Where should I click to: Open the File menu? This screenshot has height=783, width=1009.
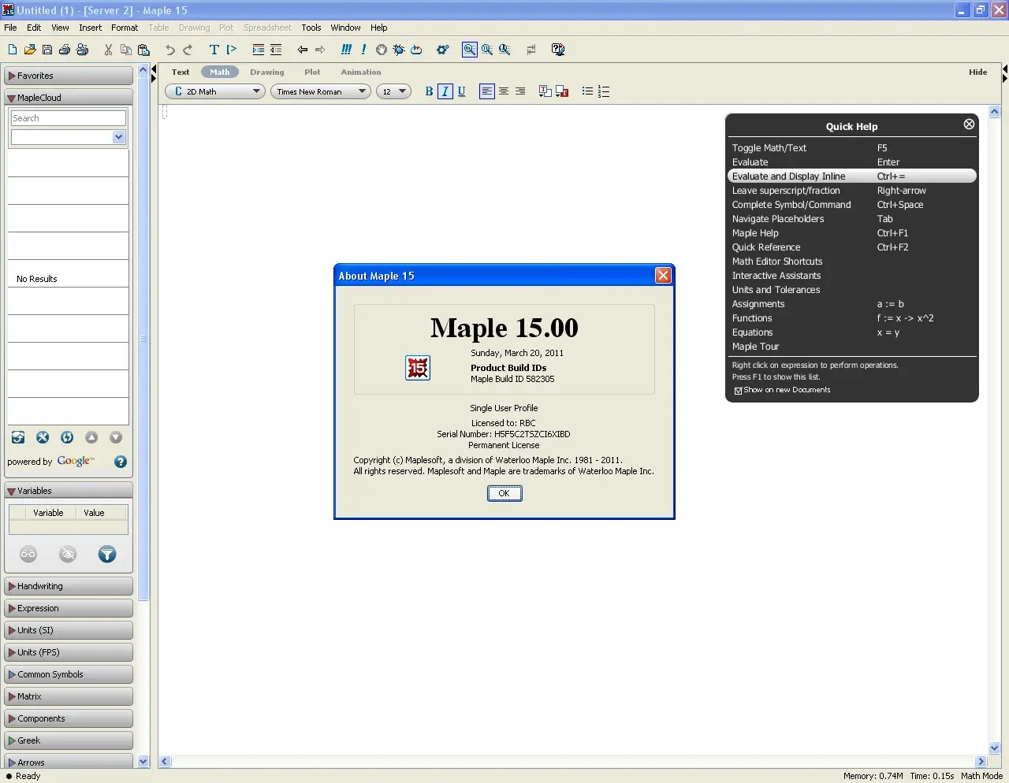[x=10, y=28]
